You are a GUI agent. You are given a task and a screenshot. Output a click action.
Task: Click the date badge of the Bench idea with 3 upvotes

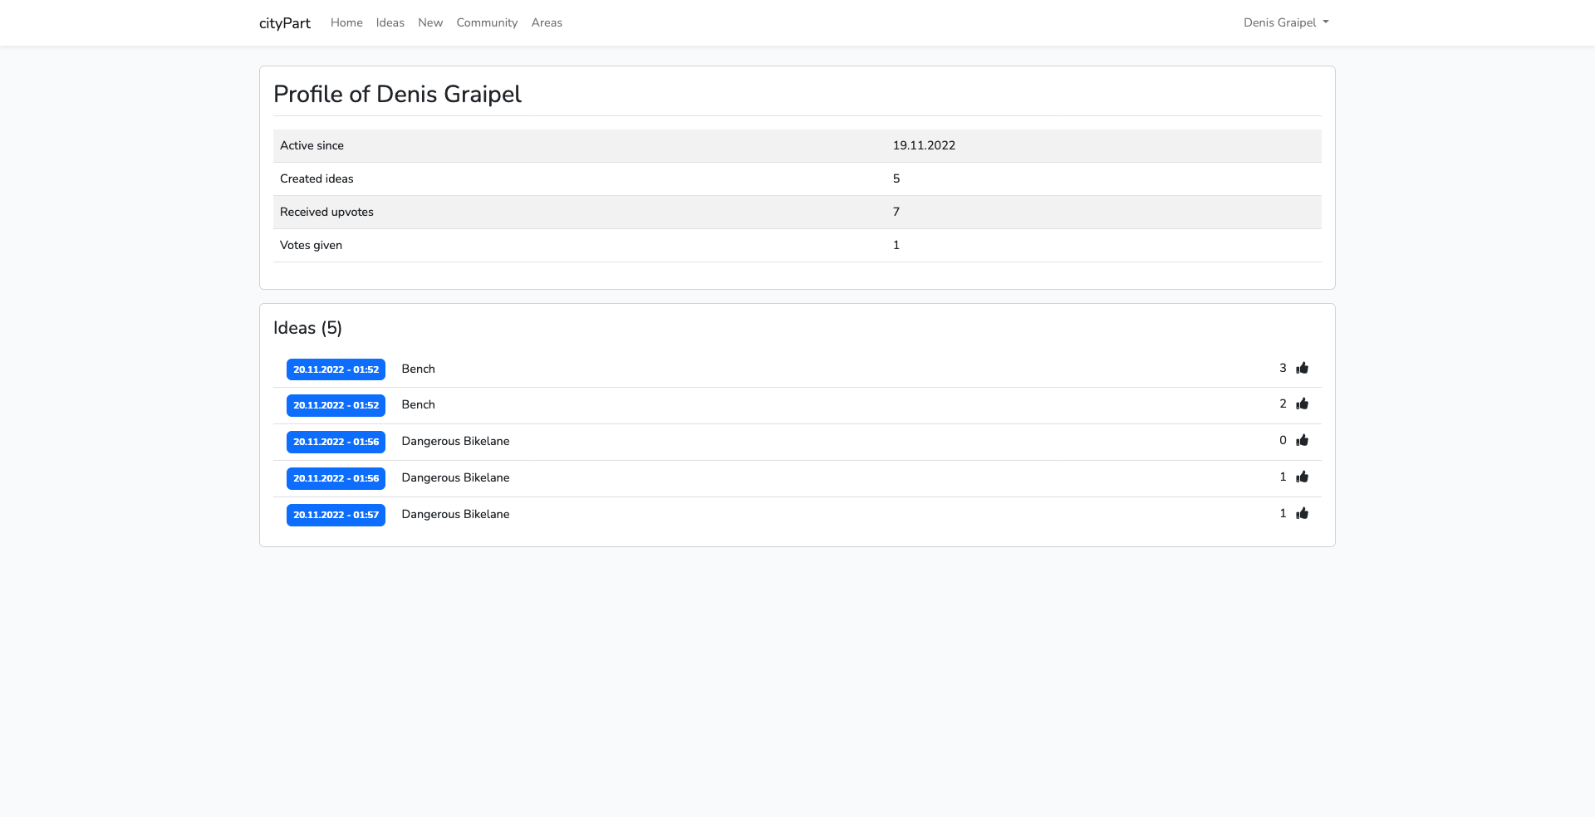336,369
